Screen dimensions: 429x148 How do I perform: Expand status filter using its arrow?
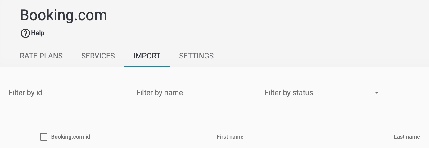click(x=377, y=93)
